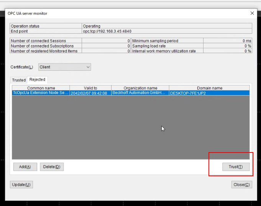Viewport: 261px width, 206px height.
Task: Click Sampling load rate label
Action: click(149, 46)
